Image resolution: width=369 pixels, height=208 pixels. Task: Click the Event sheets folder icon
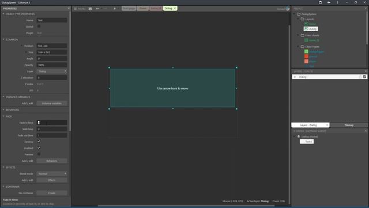point(302,35)
